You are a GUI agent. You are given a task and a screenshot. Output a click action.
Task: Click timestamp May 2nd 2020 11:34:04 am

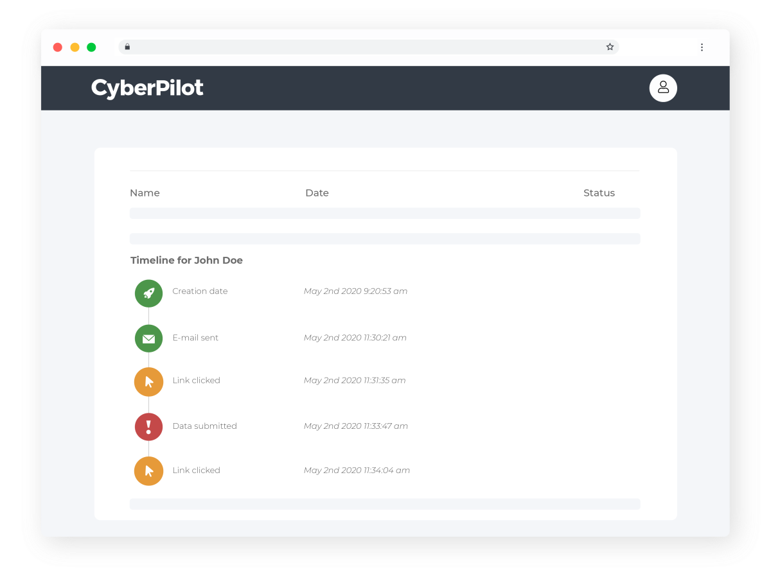[357, 470]
